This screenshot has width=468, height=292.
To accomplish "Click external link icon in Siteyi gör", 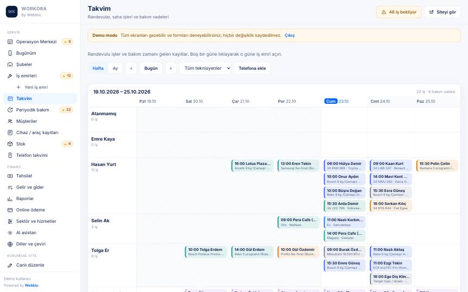I will (x=431, y=12).
